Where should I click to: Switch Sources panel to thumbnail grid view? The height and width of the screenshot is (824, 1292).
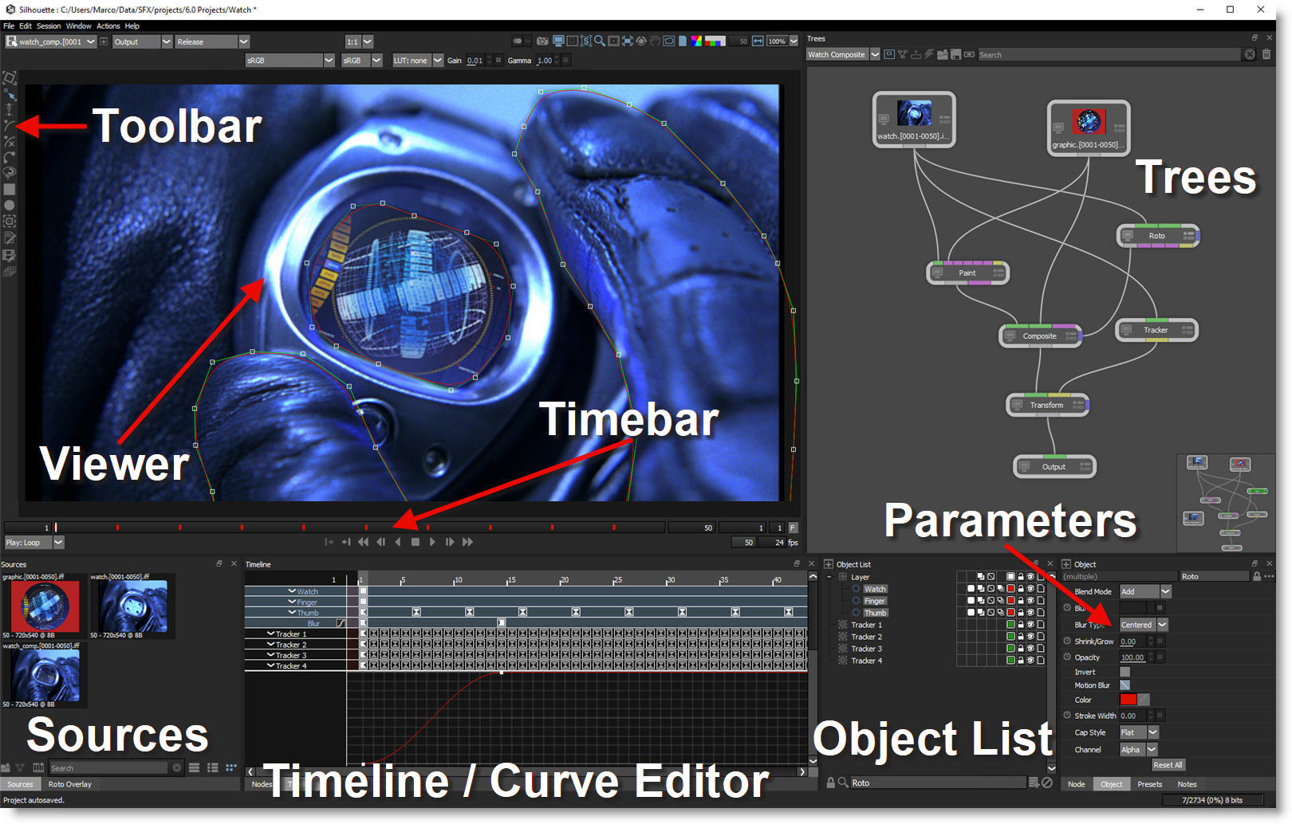coord(230,768)
